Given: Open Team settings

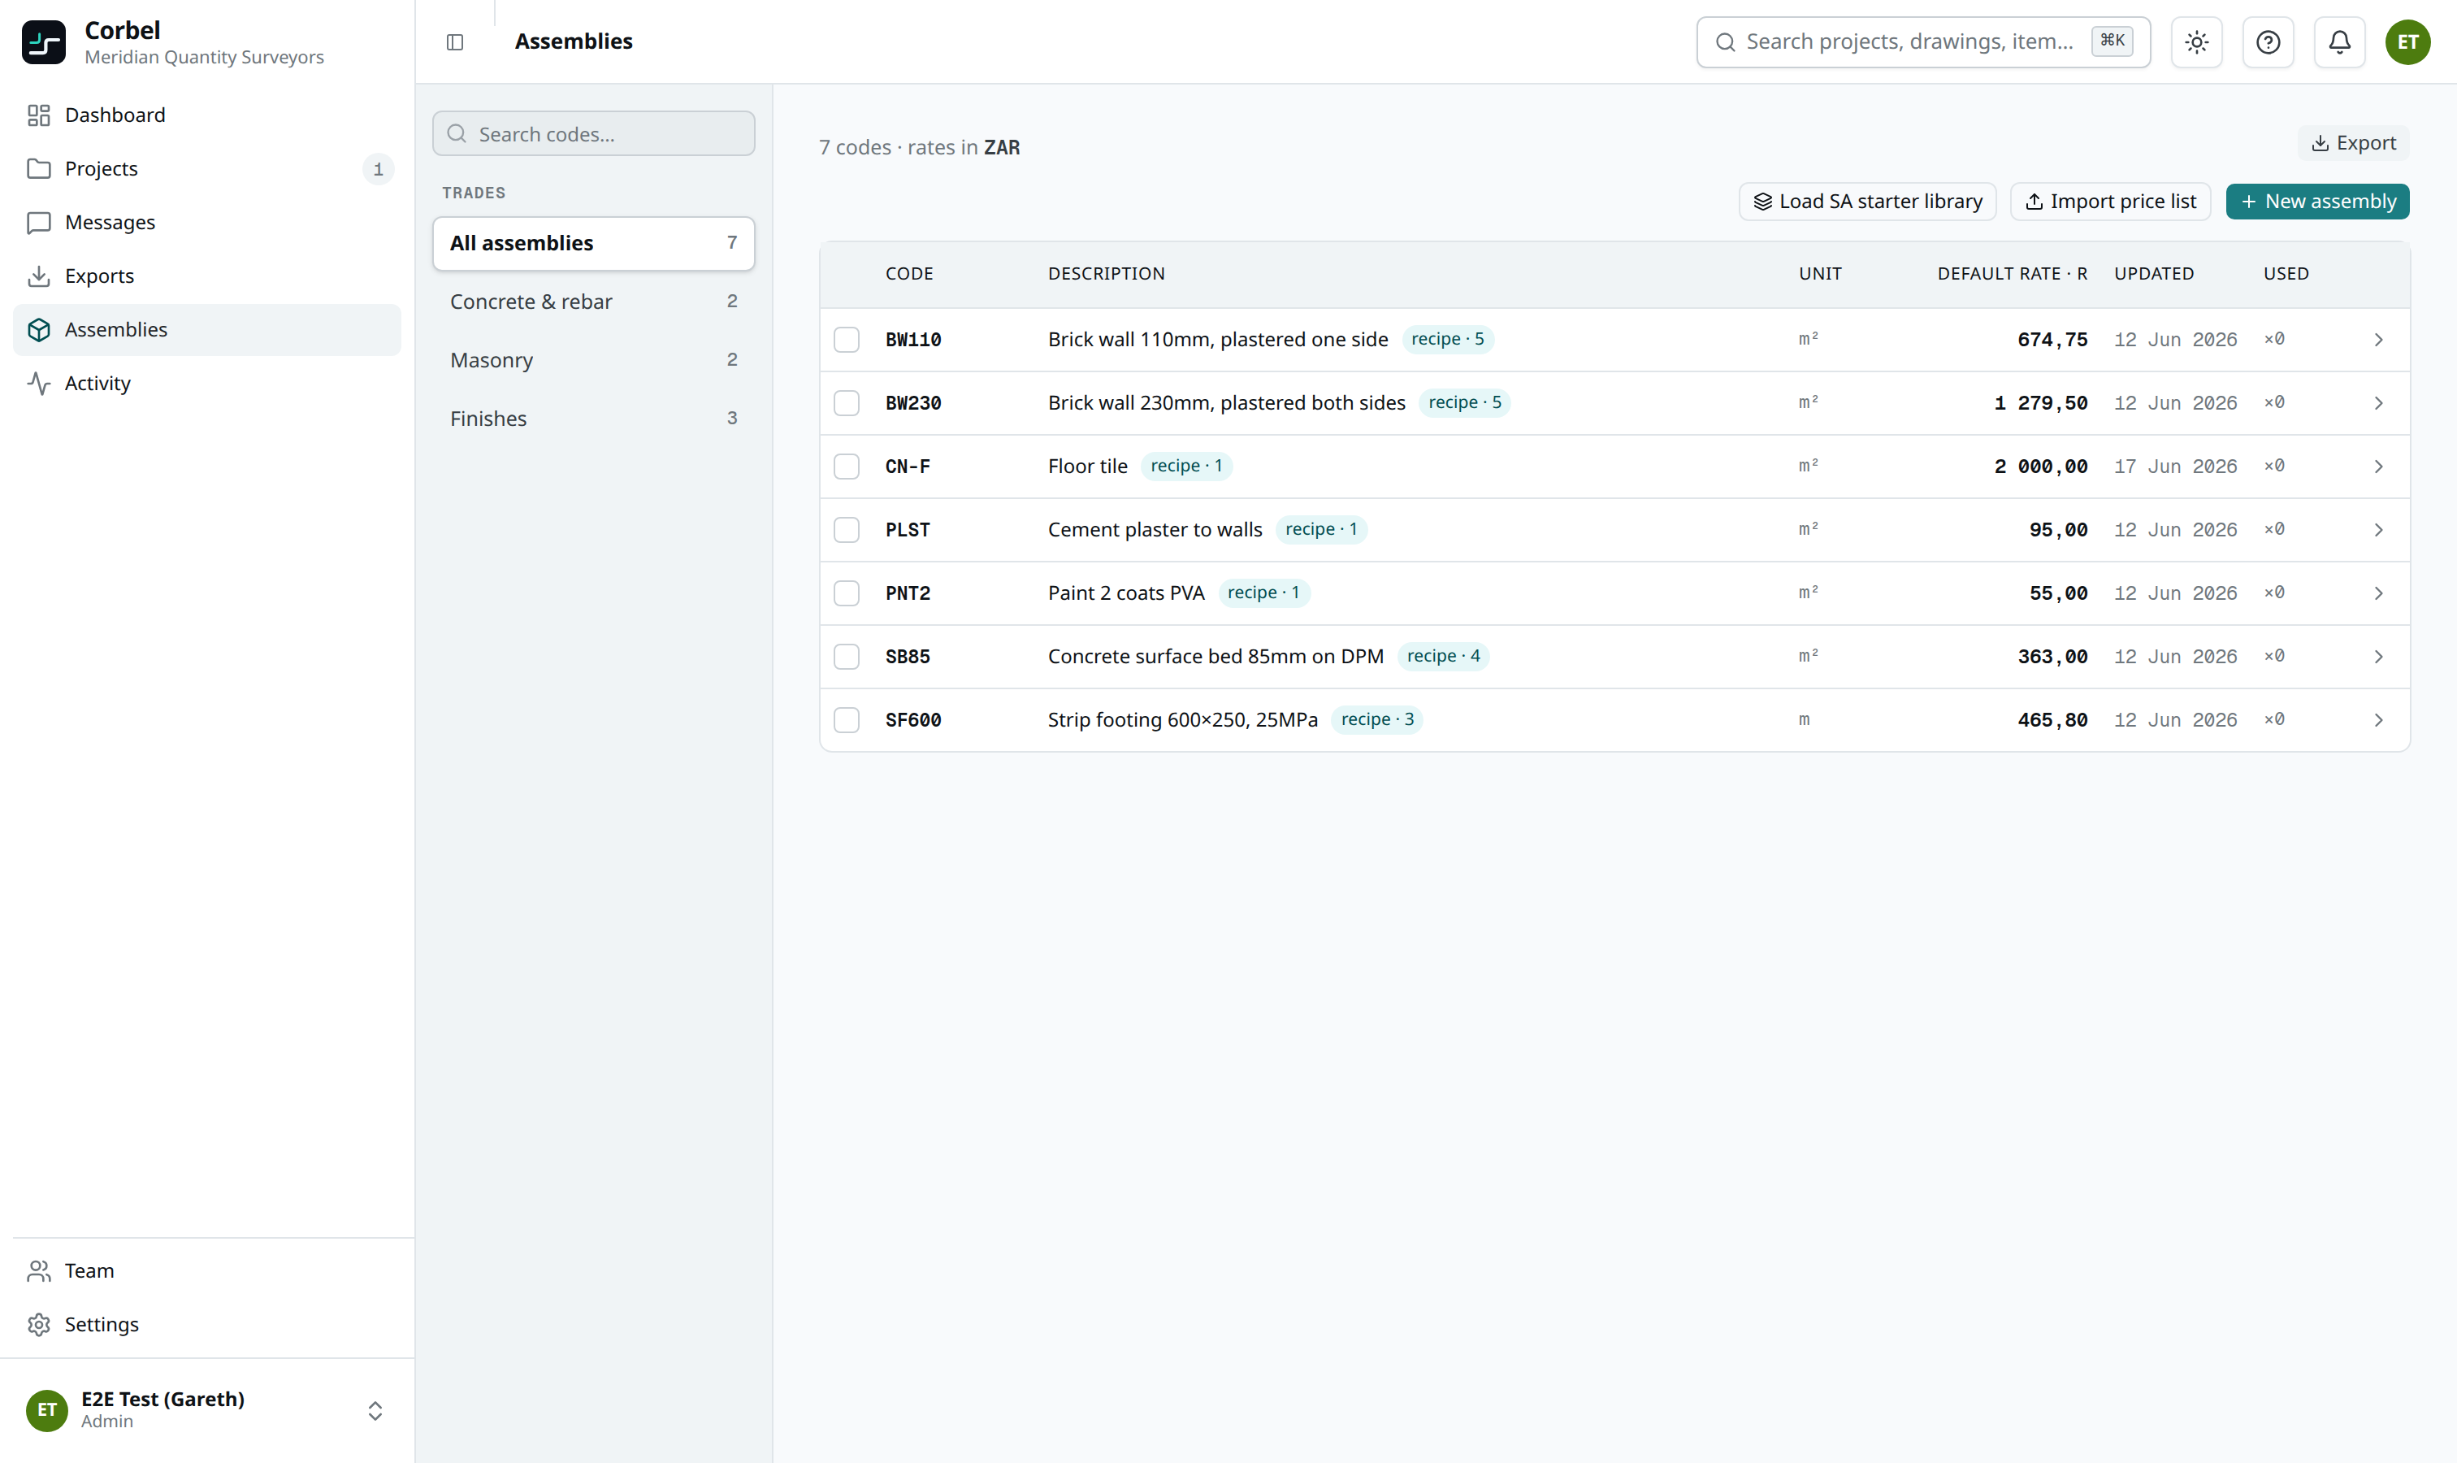Looking at the screenshot, I should [x=207, y=1270].
